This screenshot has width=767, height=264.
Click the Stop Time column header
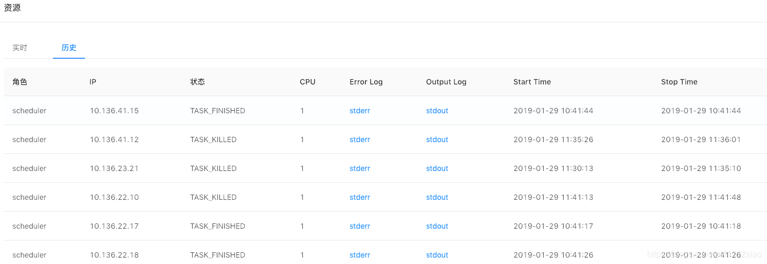[679, 82]
